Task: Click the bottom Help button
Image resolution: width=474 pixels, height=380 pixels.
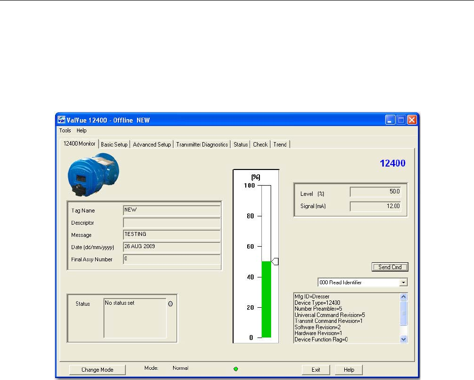Action: click(349, 370)
